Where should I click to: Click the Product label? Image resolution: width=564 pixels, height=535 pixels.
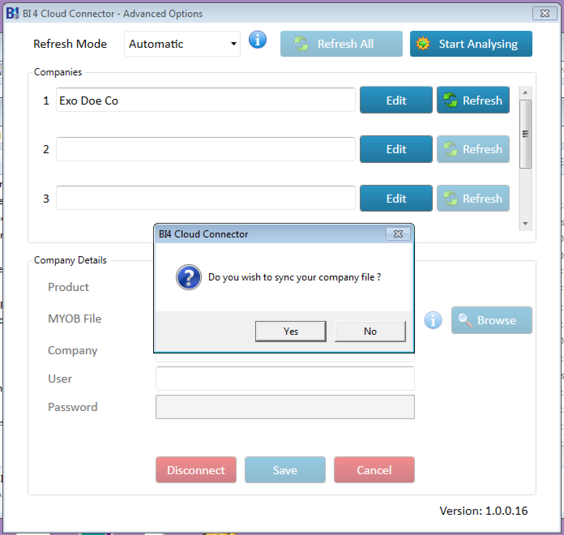coord(68,287)
